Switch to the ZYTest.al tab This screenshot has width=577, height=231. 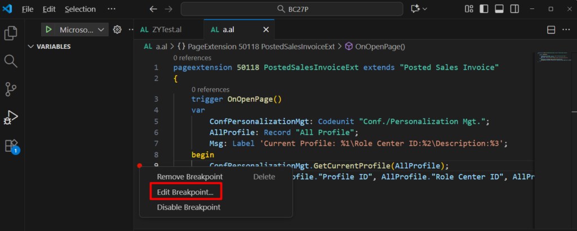(x=165, y=30)
